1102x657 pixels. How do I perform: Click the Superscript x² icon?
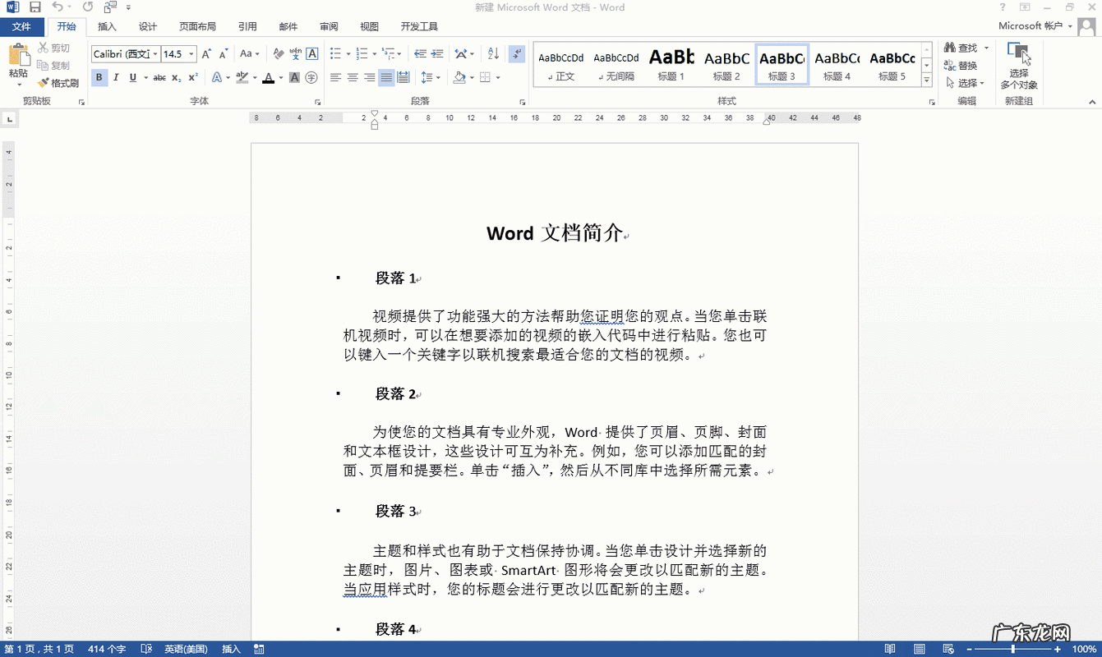pyautogui.click(x=193, y=78)
